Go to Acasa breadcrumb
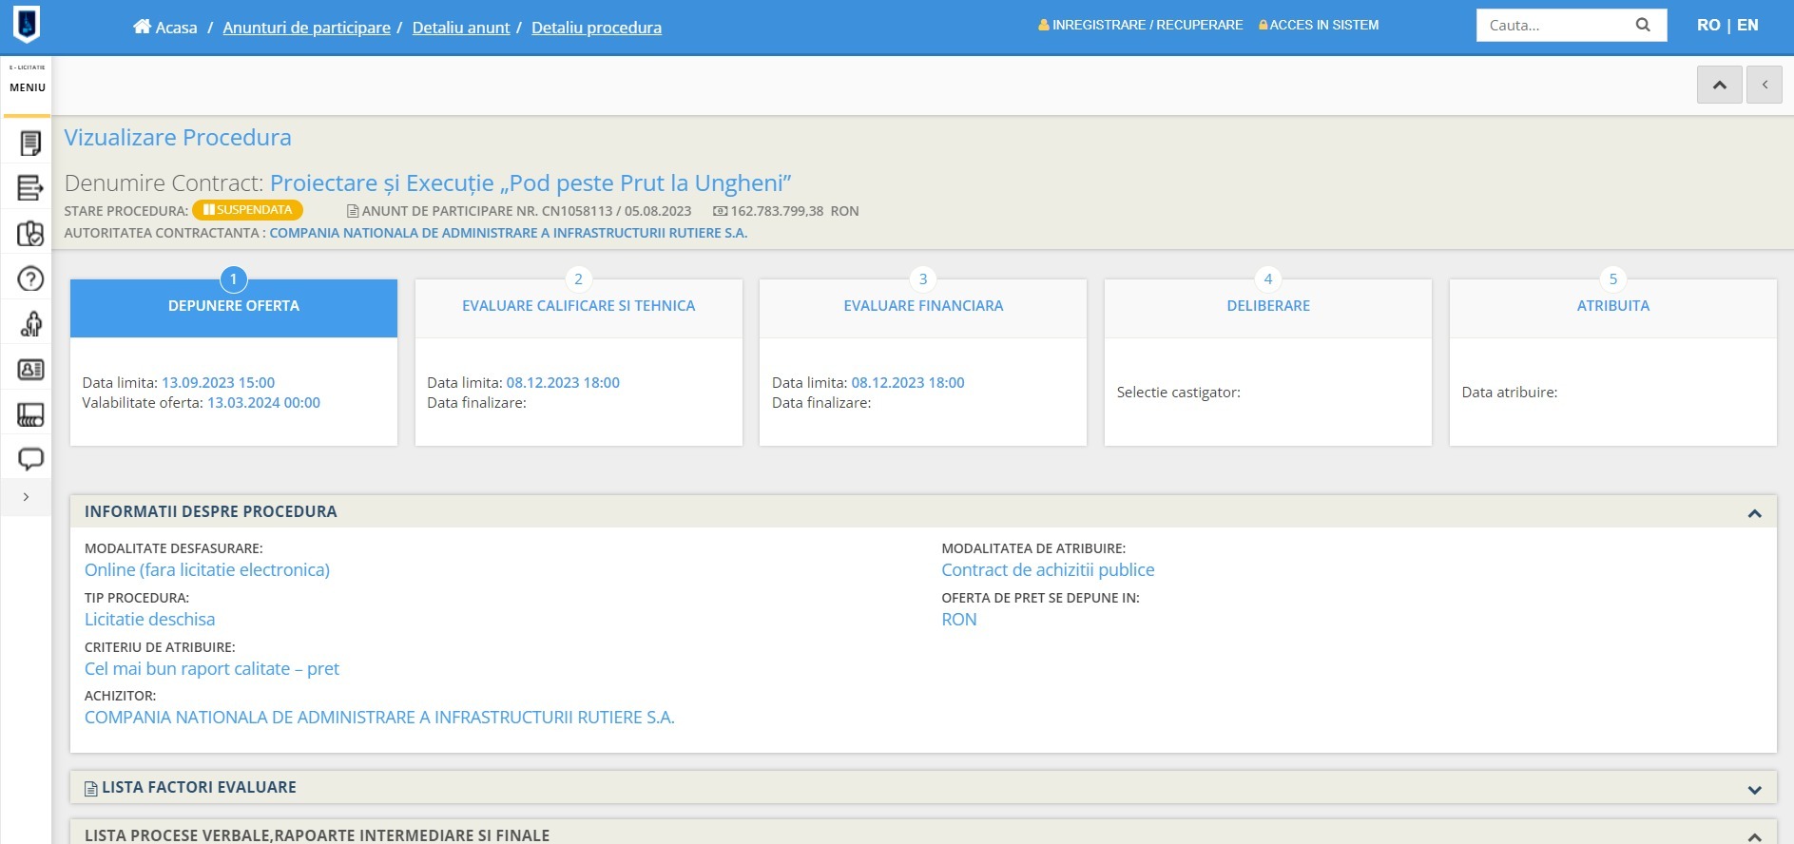Image resolution: width=1794 pixels, height=844 pixels. [176, 28]
